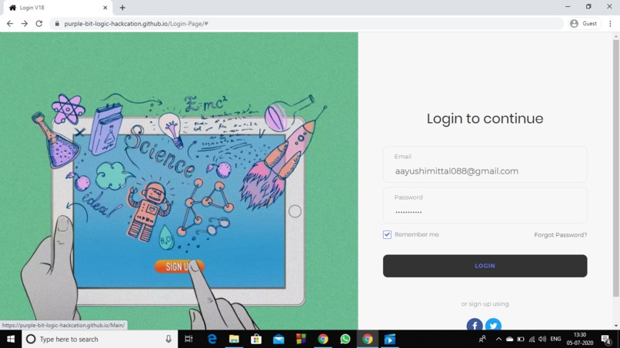This screenshot has height=348, width=620.
Task: Open the Movies & TV taskbar app
Action: (389, 340)
